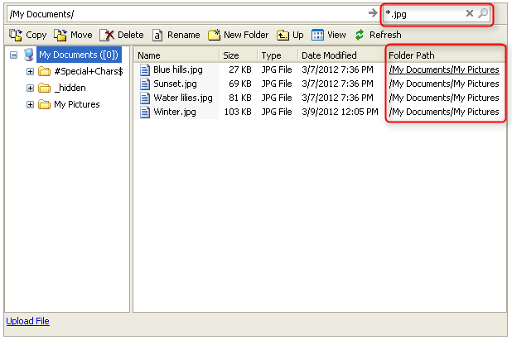
Task: Click the My Pictures folder icon
Action: 44,104
